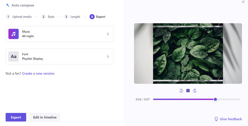Click the Aa font icon
248x126 pixels.
pyautogui.click(x=13, y=57)
